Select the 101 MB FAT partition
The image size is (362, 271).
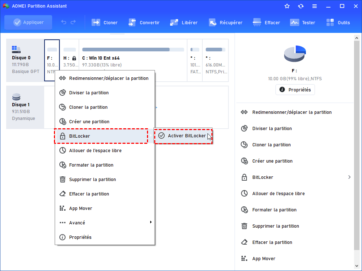point(195,60)
